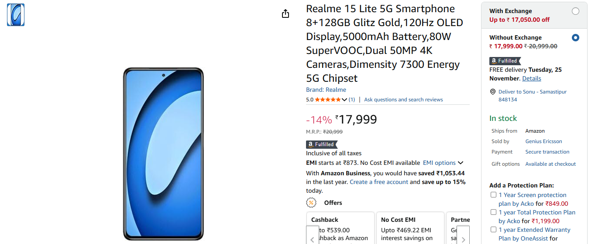
Task: Click Ask questions and search reviews
Action: [x=403, y=100]
